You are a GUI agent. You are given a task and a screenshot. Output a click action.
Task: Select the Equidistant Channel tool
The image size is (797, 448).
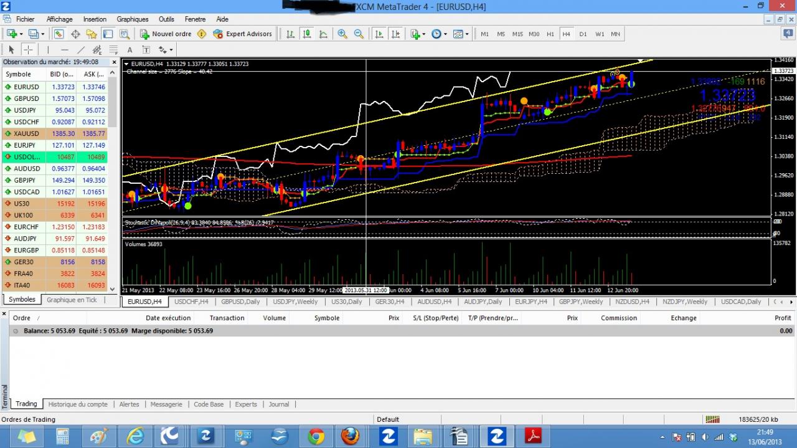tap(97, 50)
